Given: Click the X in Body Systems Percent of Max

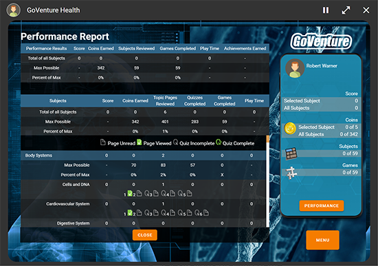Looking at the screenshot, I should pyautogui.click(x=222, y=175).
